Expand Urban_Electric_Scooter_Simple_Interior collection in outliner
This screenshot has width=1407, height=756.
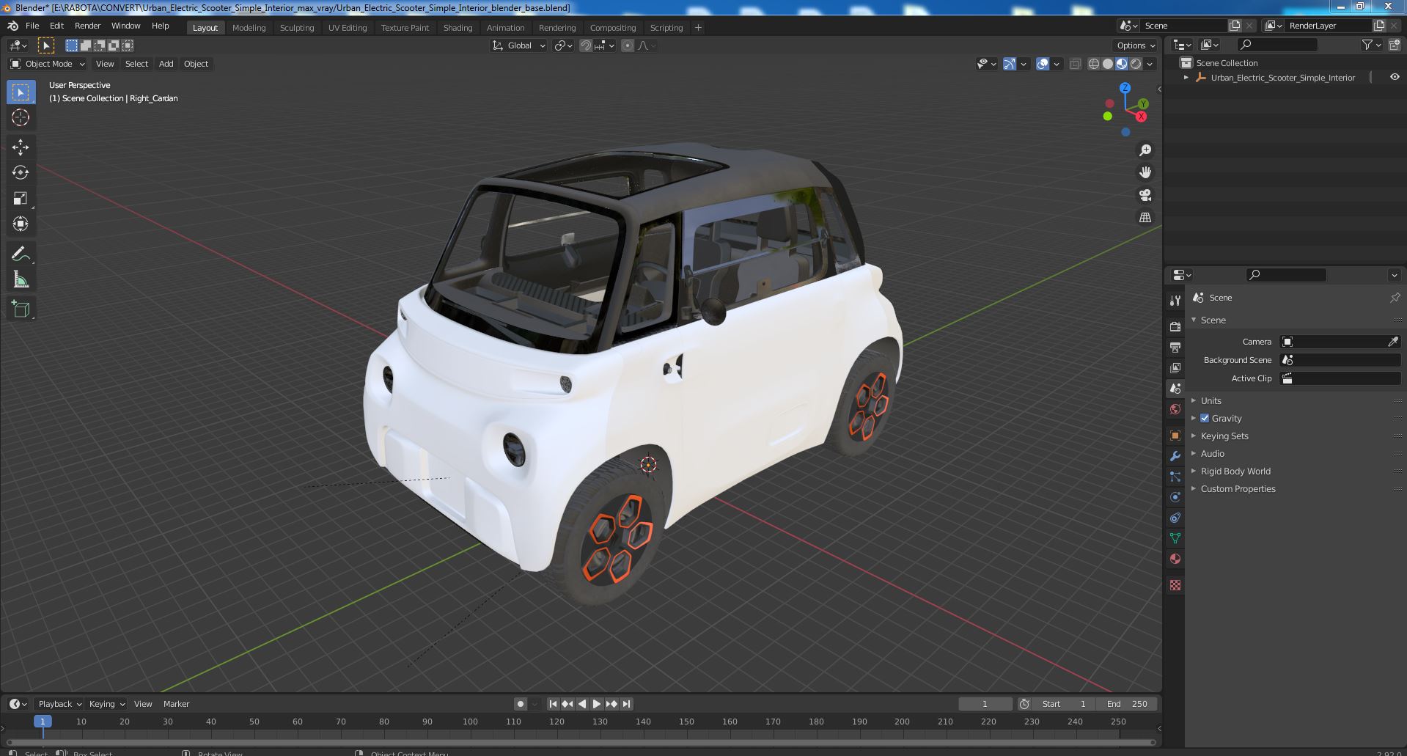click(1186, 77)
